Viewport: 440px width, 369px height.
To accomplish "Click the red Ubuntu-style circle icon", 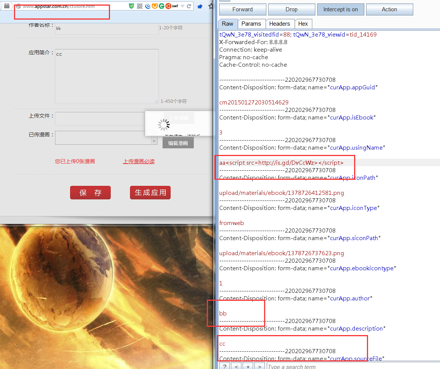I will click(x=168, y=6).
